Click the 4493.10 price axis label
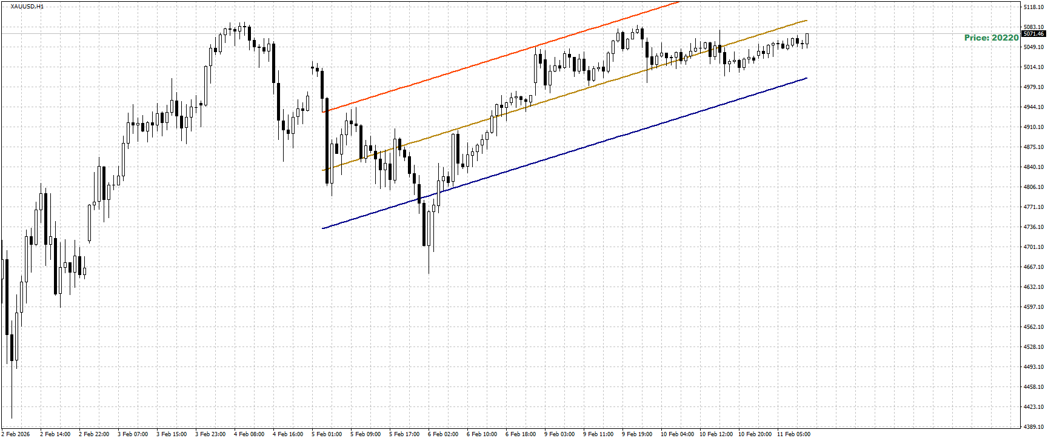The height and width of the screenshot is (441, 1048). pyautogui.click(x=1033, y=367)
